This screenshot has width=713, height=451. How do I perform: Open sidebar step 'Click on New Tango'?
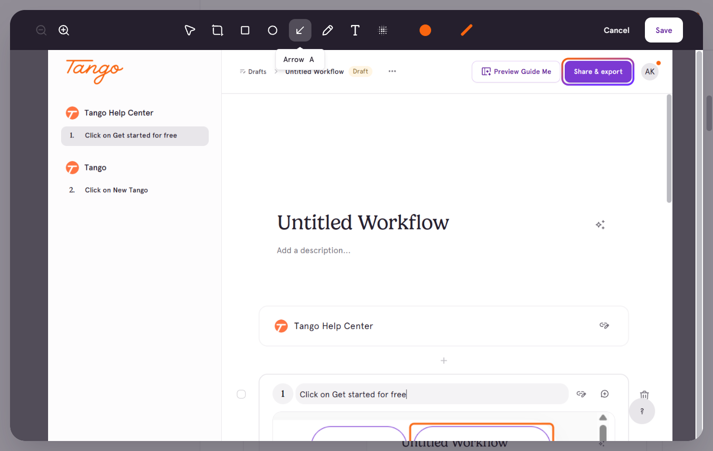click(116, 190)
